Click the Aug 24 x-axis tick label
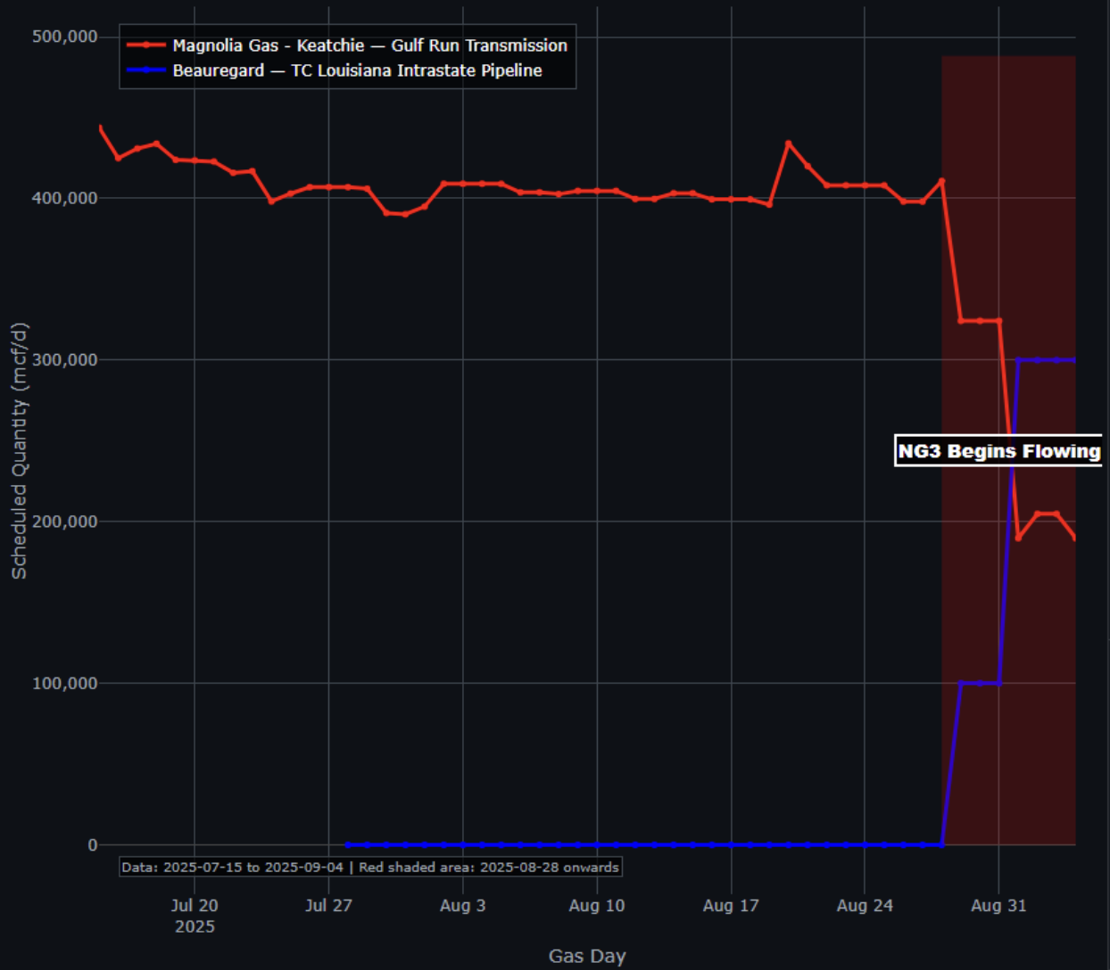1110x970 pixels. [x=865, y=906]
